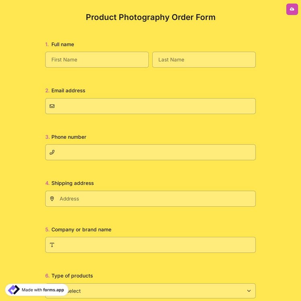Viewport: 301px width, 301px height.
Task: Focus the Last Name input
Action: pyautogui.click(x=204, y=60)
